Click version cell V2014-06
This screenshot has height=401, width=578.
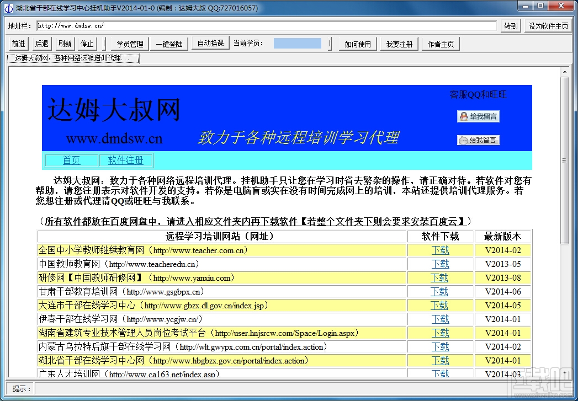click(x=503, y=292)
